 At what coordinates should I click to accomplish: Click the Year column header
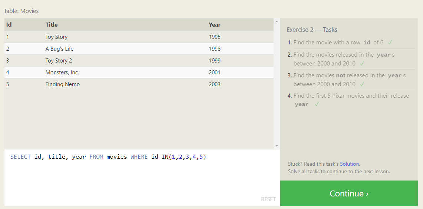click(x=215, y=25)
